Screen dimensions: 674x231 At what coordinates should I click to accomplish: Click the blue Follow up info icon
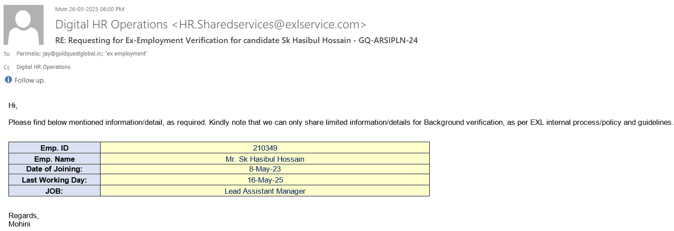coord(8,80)
